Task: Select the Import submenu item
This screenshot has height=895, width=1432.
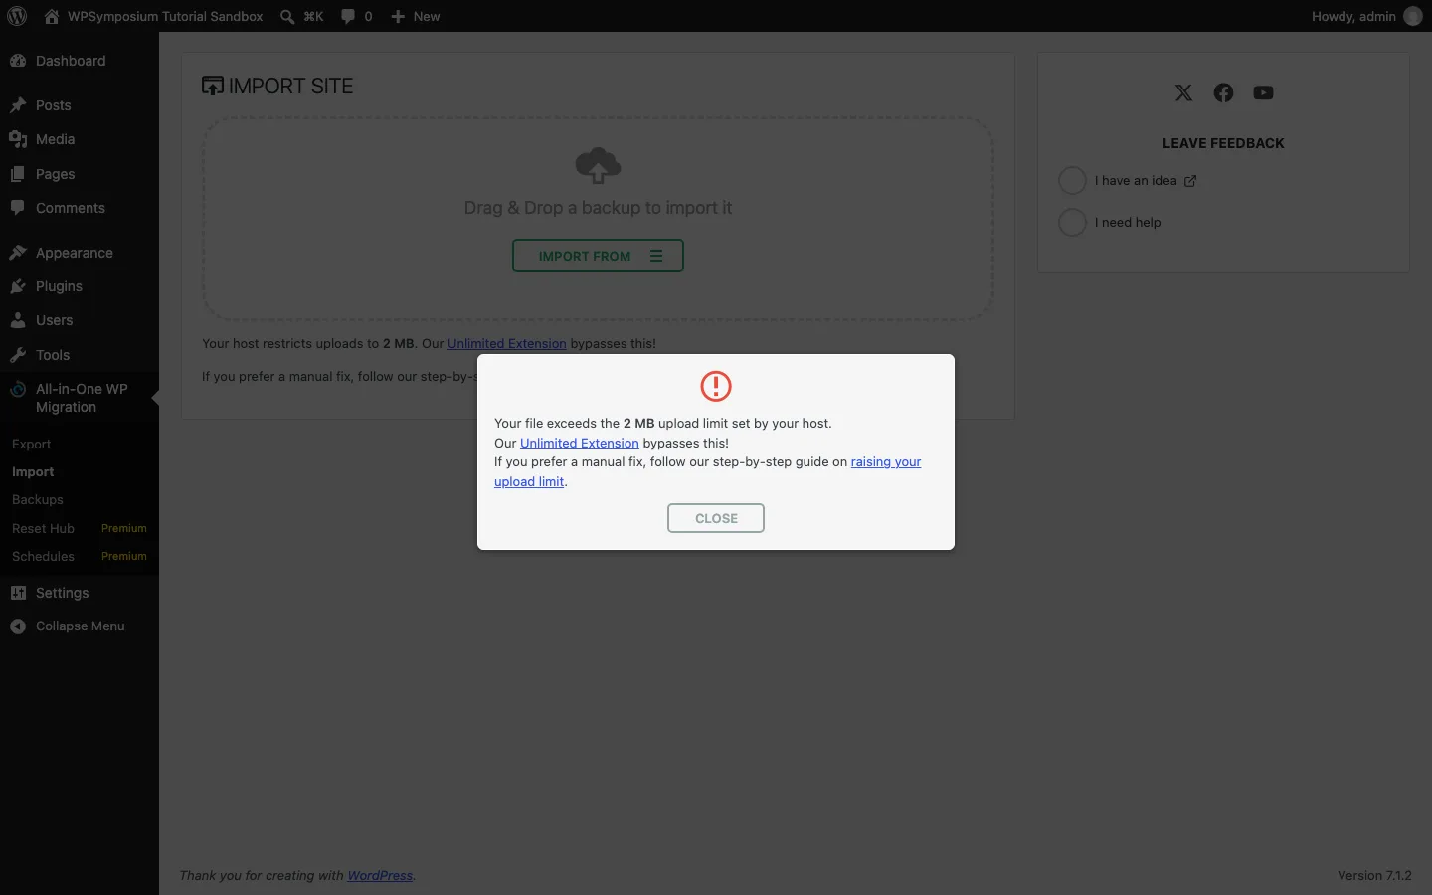Action: pyautogui.click(x=33, y=472)
